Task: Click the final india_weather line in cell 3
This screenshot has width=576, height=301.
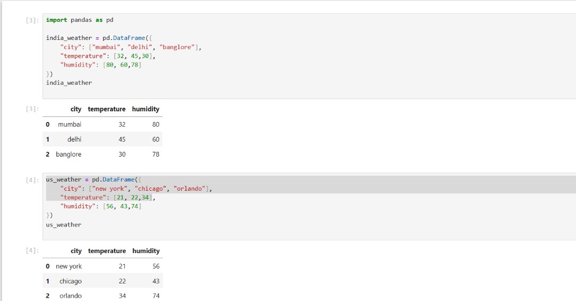Action: click(x=69, y=83)
